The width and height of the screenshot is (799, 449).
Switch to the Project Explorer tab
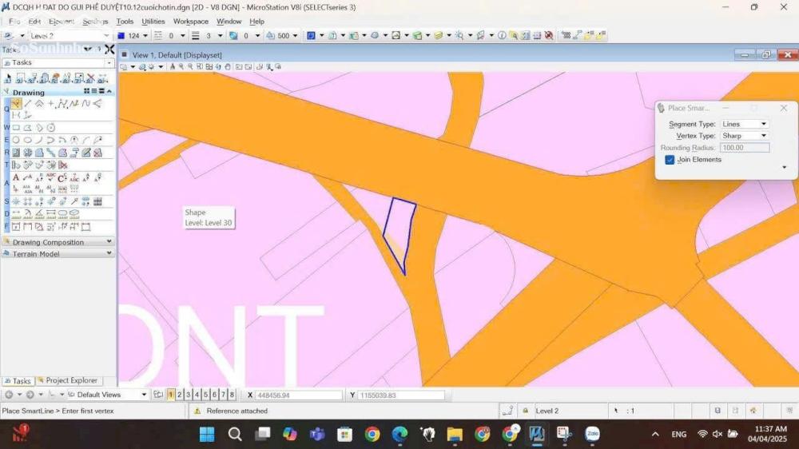[x=71, y=381]
